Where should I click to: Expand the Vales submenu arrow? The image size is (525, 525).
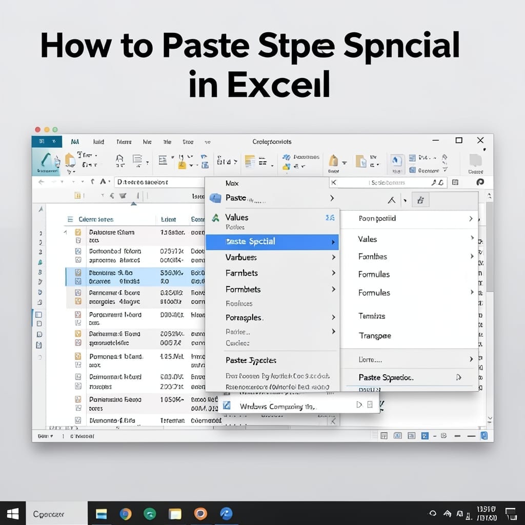[472, 238]
